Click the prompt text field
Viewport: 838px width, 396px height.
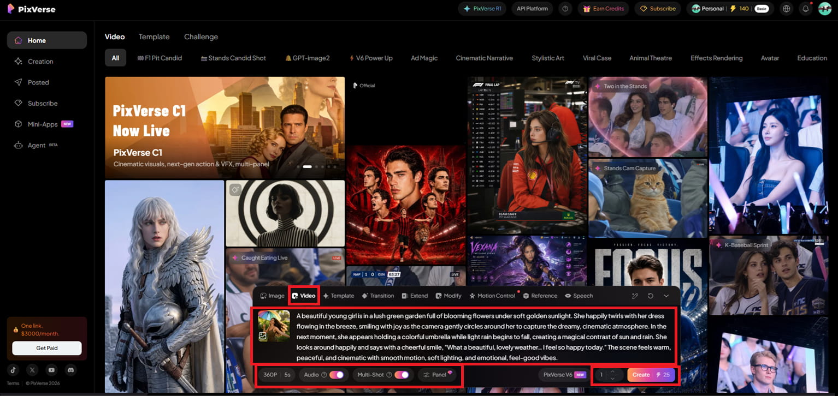(483, 337)
